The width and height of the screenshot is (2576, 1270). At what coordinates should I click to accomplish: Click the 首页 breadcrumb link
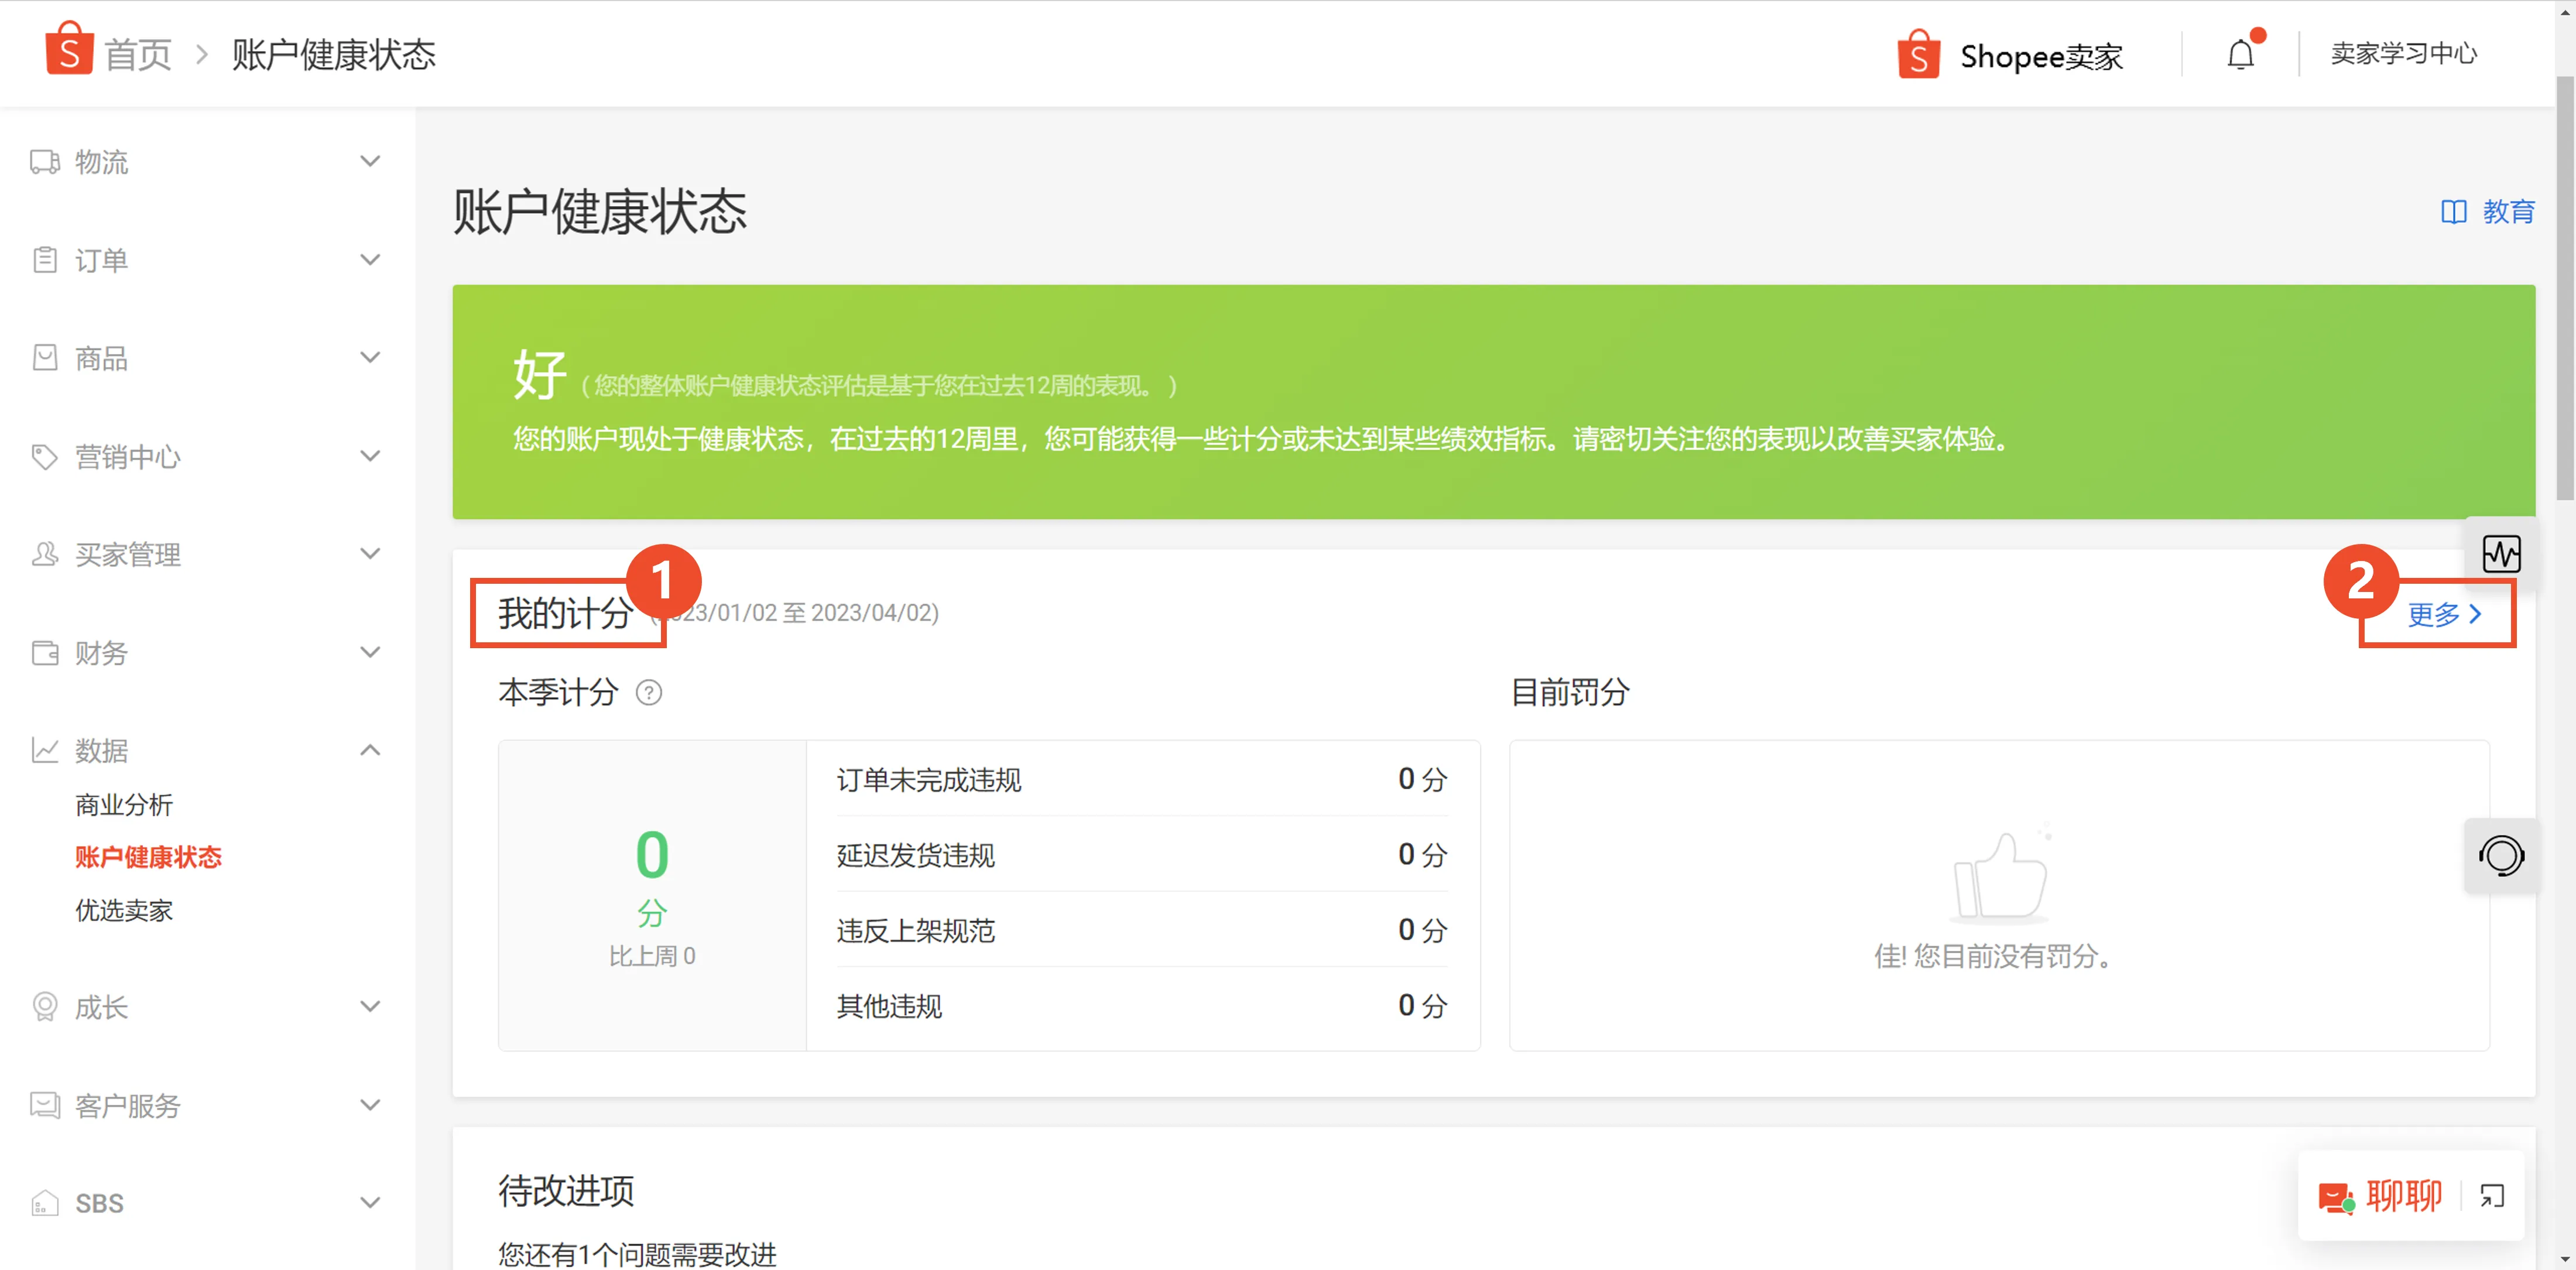137,54
